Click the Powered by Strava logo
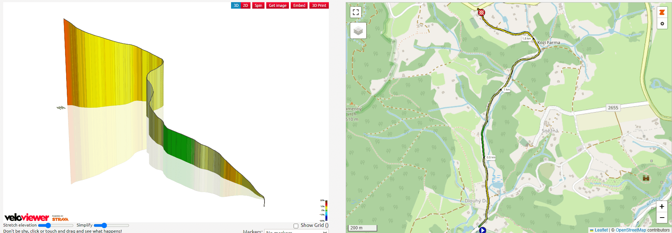 (60, 218)
